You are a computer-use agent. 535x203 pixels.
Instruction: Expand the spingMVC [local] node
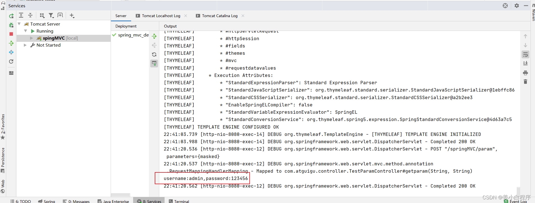(x=31, y=38)
